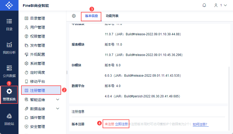Click 目录管理 list icon

click(26, 18)
